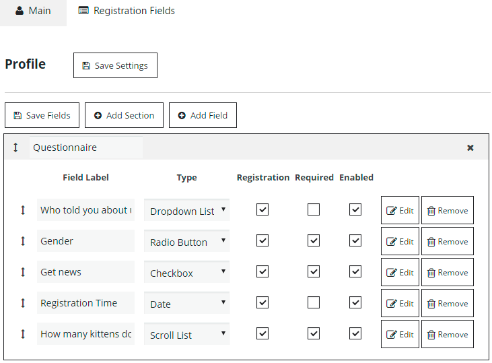Change the Scroll List field type dropdown
This screenshot has width=492, height=363.
click(x=186, y=334)
